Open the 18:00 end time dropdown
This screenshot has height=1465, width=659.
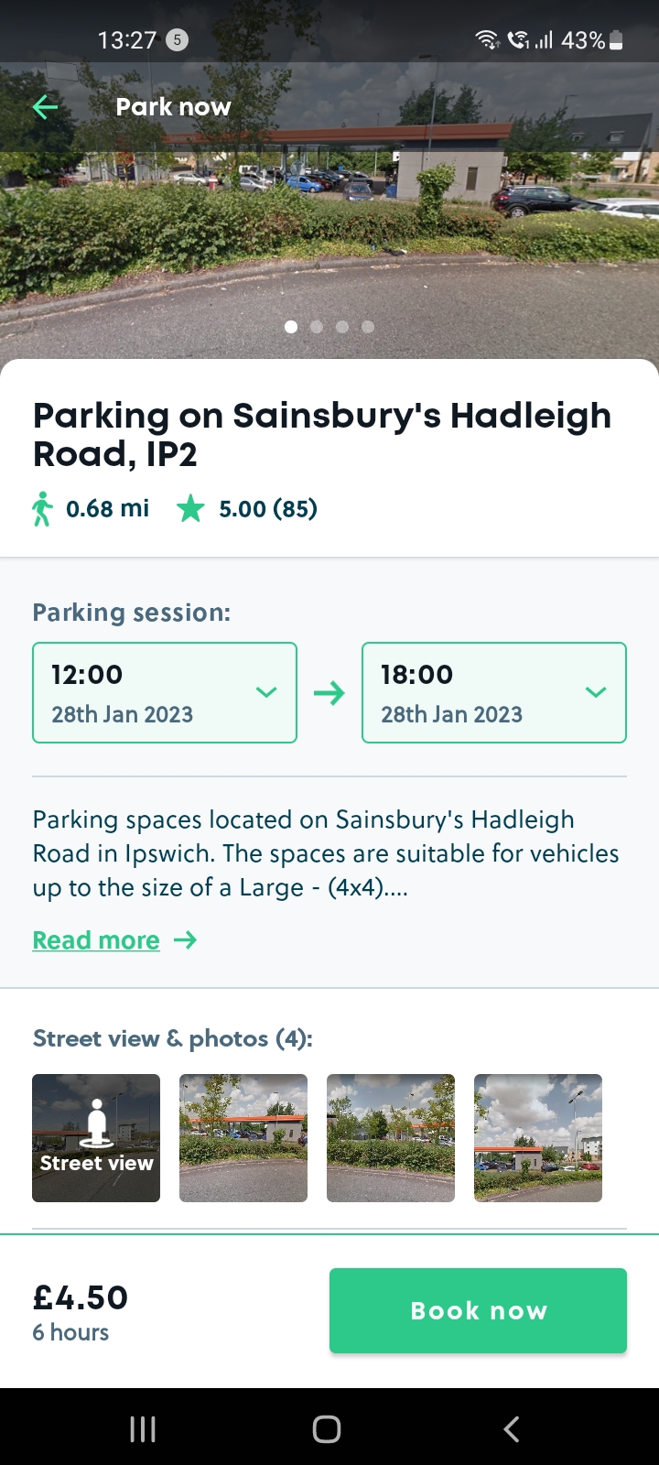494,692
